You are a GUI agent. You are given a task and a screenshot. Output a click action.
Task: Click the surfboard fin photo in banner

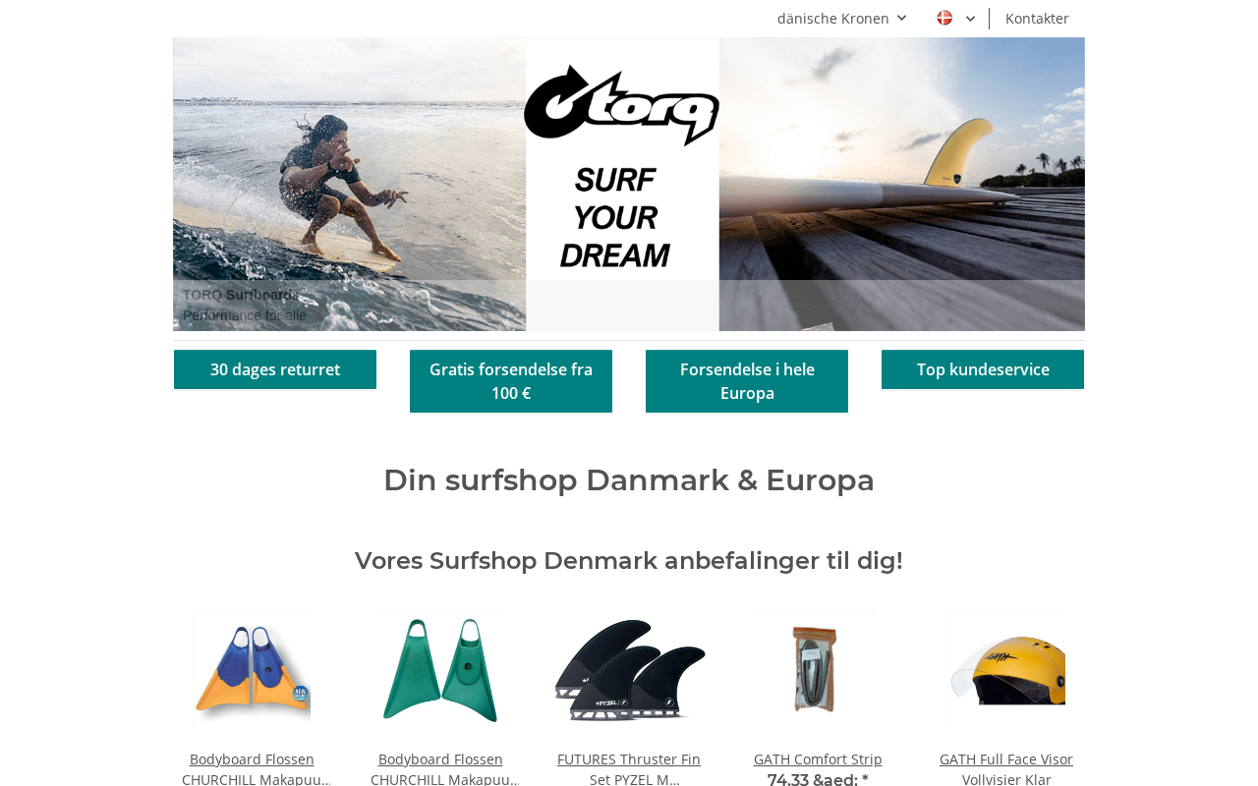901,184
